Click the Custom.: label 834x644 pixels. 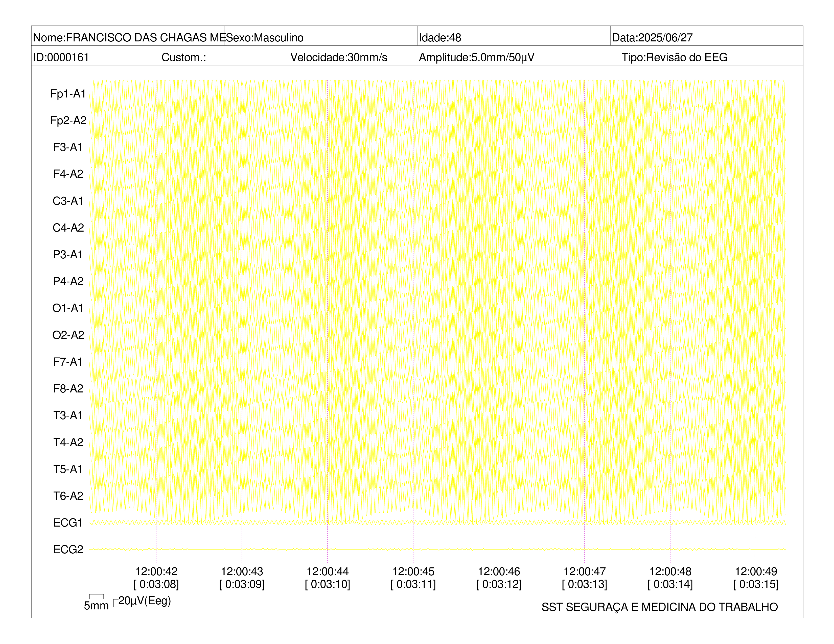click(184, 57)
